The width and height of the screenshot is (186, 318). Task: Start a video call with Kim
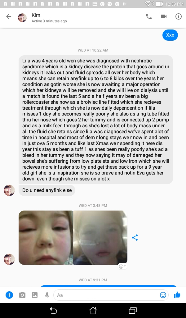click(x=164, y=17)
